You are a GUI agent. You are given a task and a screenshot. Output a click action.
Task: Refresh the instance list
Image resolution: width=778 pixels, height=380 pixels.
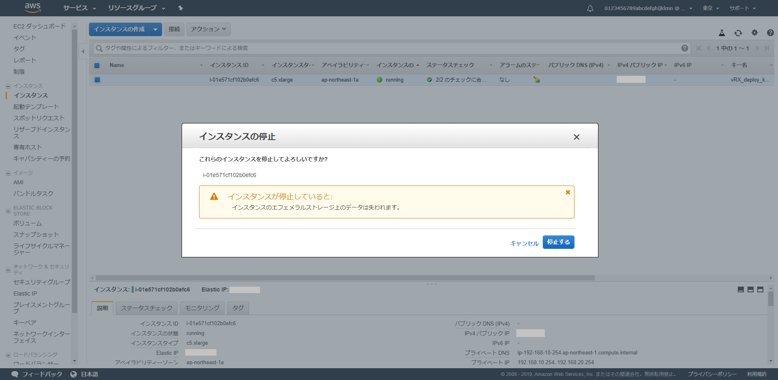(x=738, y=33)
